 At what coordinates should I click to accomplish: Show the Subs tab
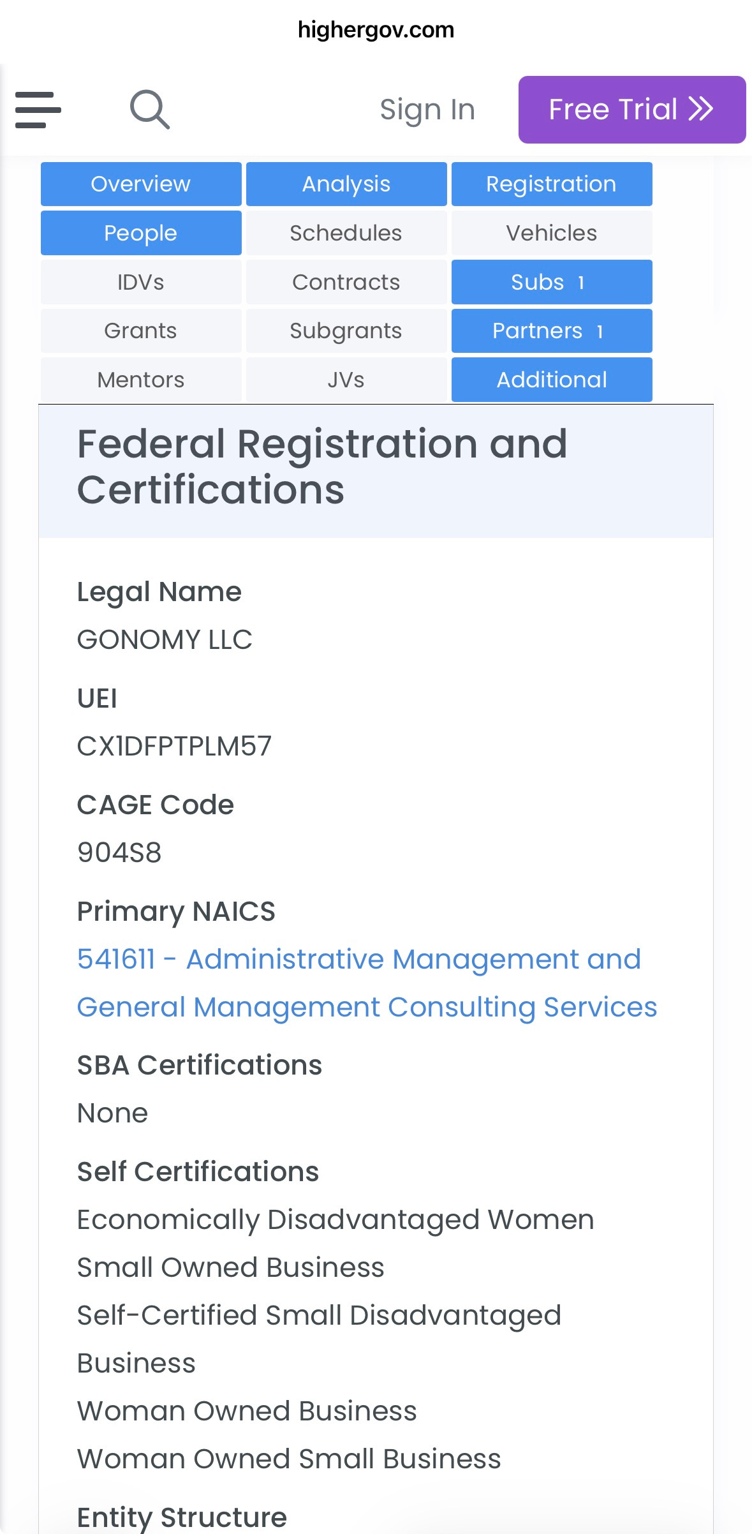552,282
